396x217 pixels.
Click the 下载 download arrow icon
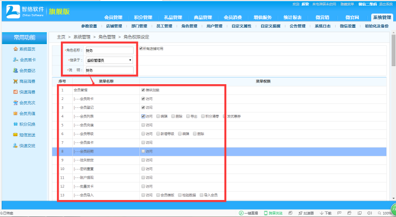(x=322, y=213)
